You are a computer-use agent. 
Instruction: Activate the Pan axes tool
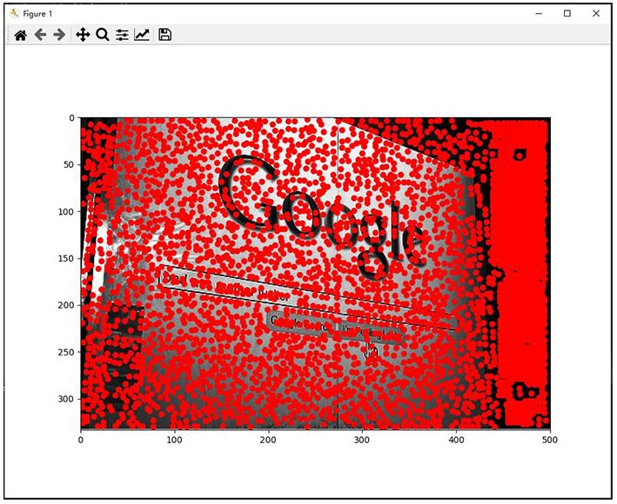(83, 35)
